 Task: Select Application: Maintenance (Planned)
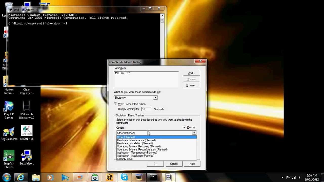pos(156,153)
